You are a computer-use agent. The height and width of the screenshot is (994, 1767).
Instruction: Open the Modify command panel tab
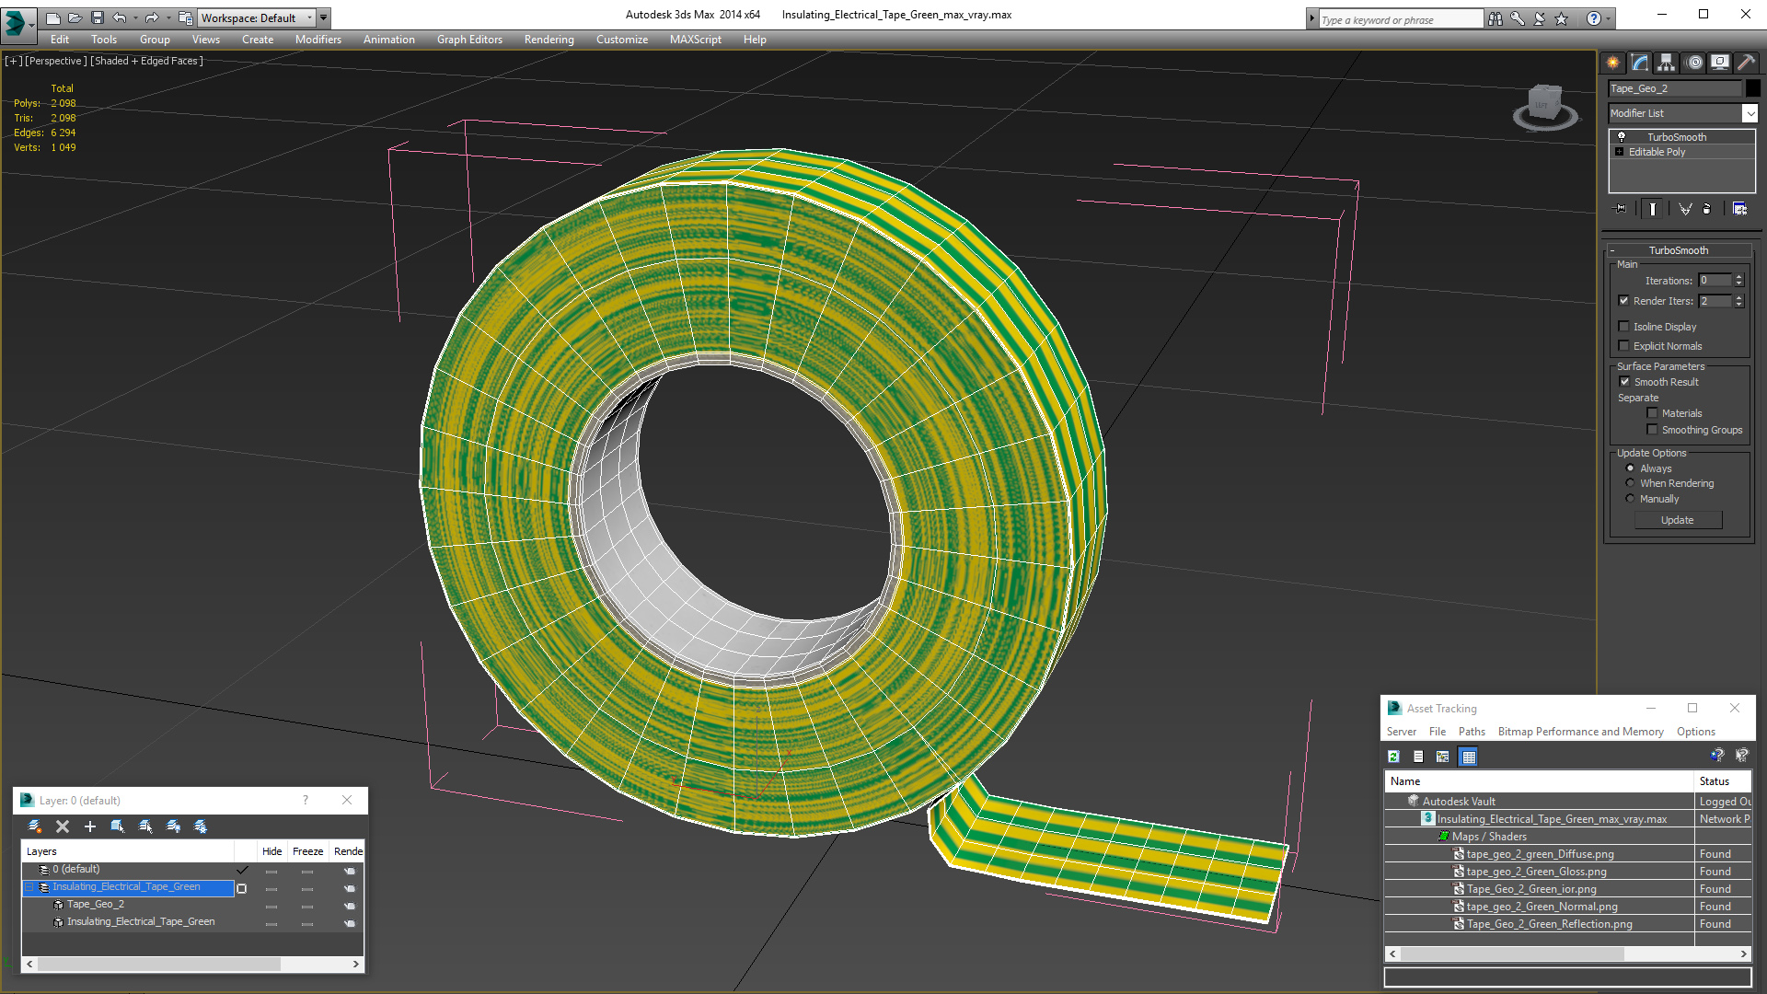click(1640, 63)
